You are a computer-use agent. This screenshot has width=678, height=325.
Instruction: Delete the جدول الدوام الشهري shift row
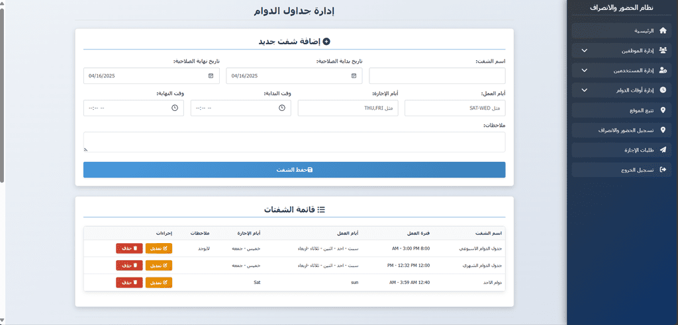[129, 266]
